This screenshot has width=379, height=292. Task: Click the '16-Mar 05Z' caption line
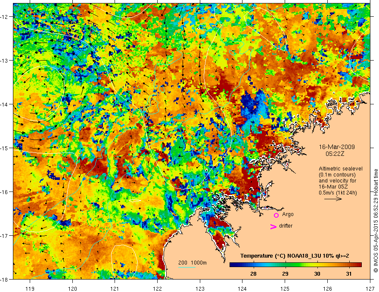pyautogui.click(x=333, y=187)
